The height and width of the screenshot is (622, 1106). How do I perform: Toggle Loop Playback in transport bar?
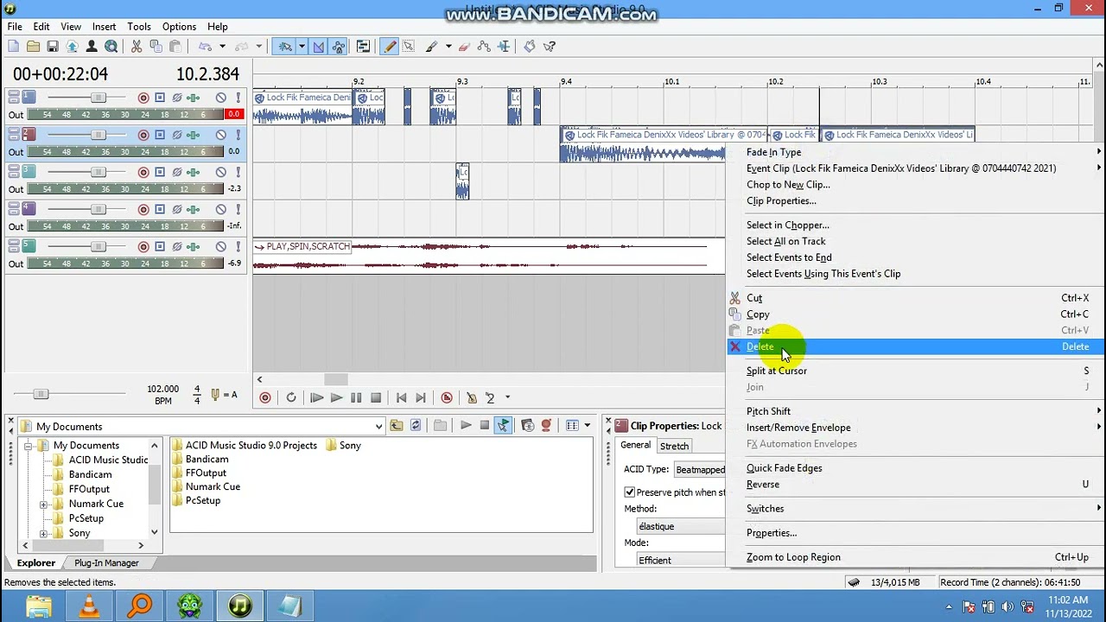291,398
